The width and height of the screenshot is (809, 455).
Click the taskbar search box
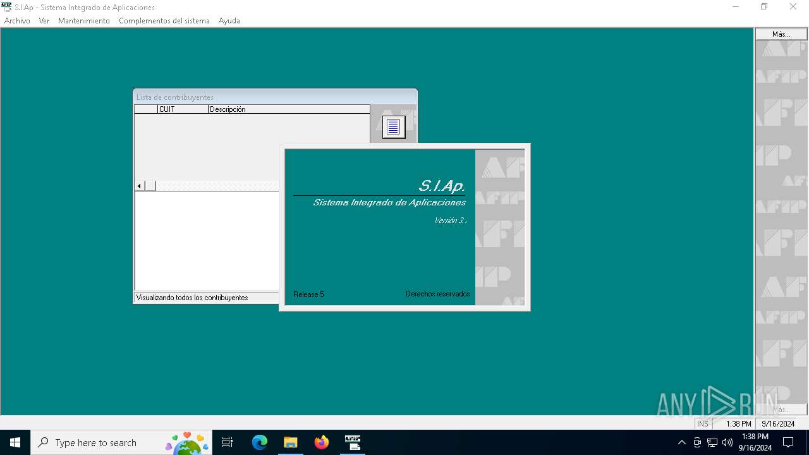121,442
